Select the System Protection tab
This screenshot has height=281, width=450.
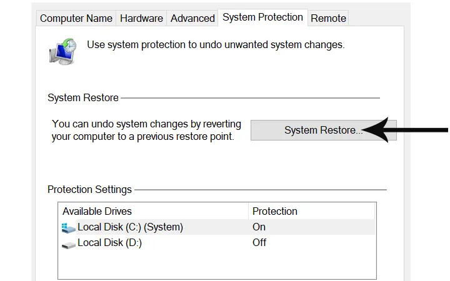(262, 17)
